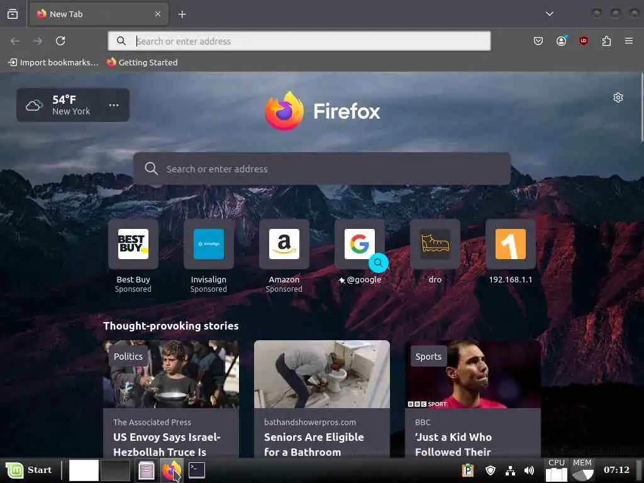644x483 pixels.
Task: Click Import bookmarks bookmark item
Action: (53, 62)
